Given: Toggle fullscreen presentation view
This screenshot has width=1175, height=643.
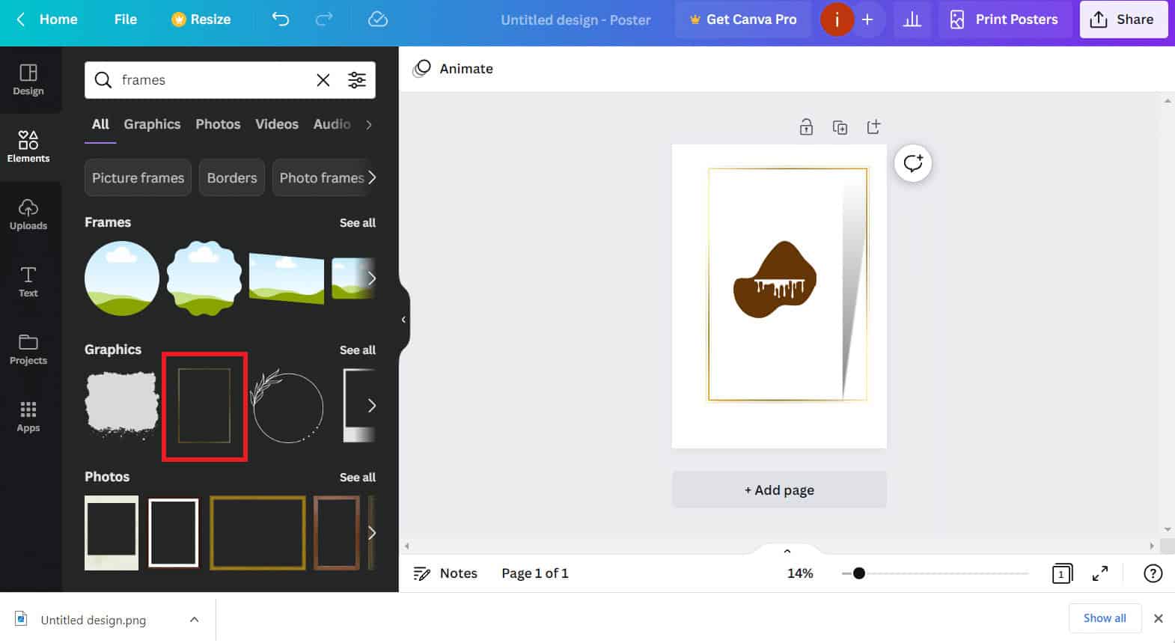Looking at the screenshot, I should click(1100, 573).
